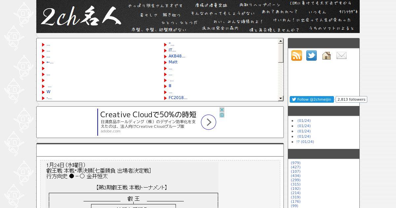The height and width of the screenshot is (208, 396).
Task: Open the FC2018... link
Action: coord(178,98)
